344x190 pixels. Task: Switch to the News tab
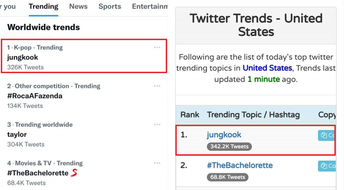(78, 7)
